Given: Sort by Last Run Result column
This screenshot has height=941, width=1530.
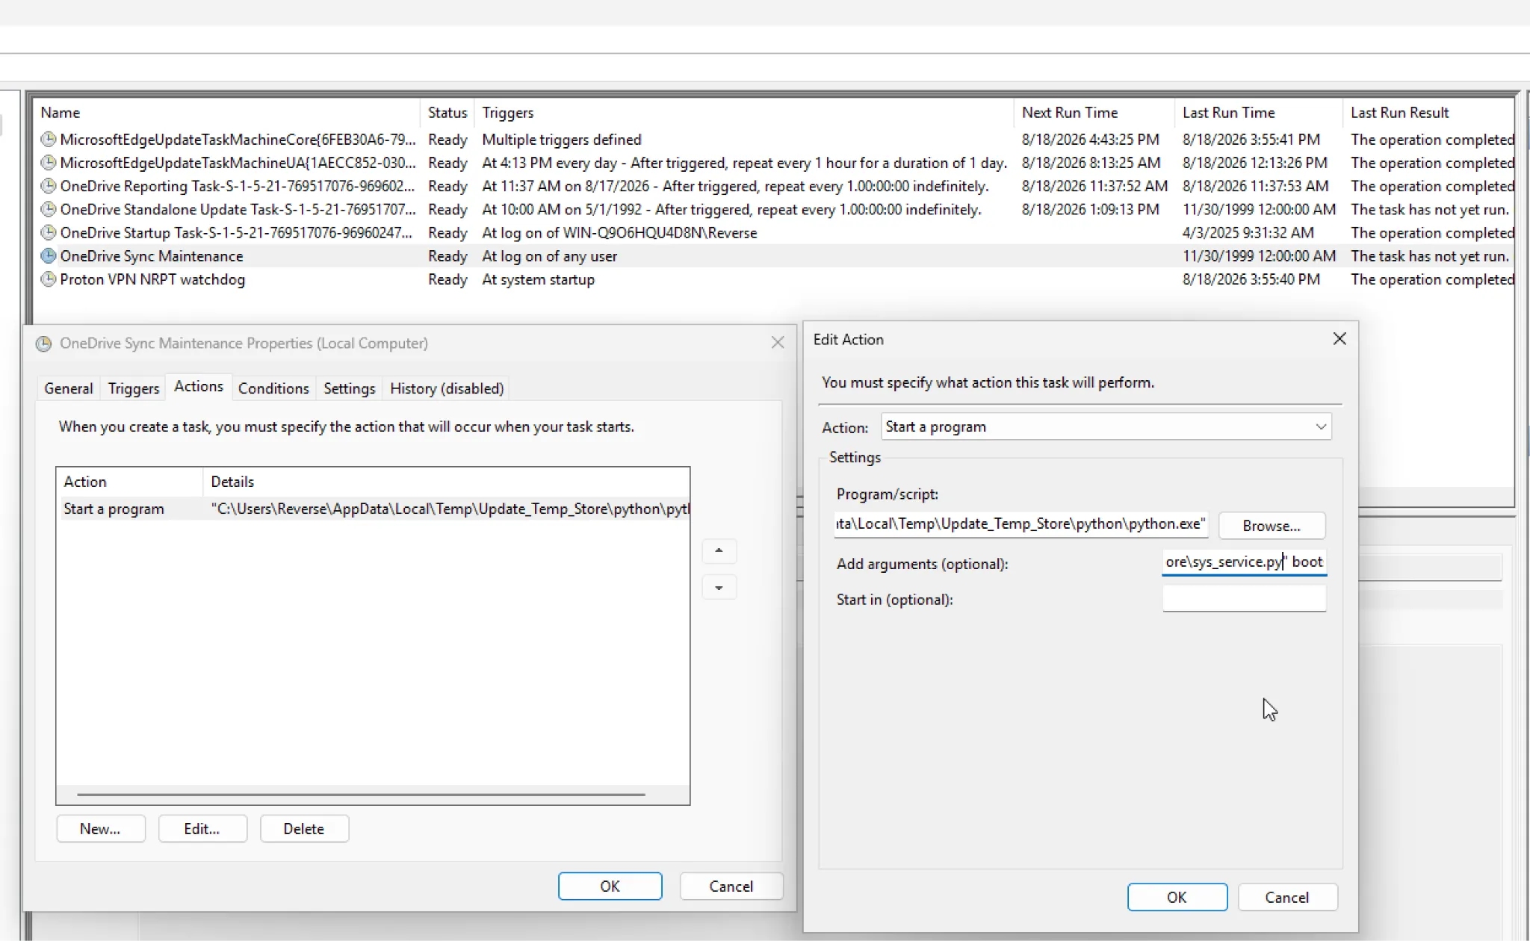Looking at the screenshot, I should (x=1428, y=112).
